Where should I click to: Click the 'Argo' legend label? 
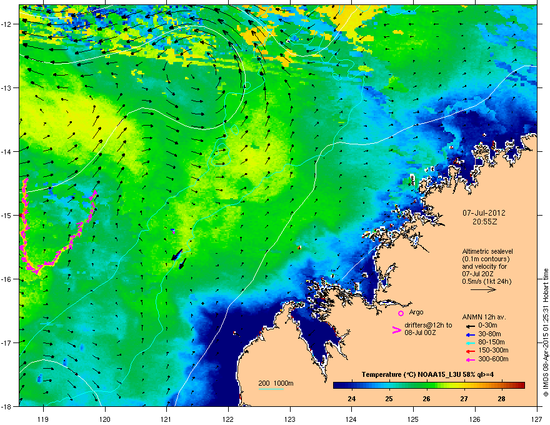click(416, 312)
